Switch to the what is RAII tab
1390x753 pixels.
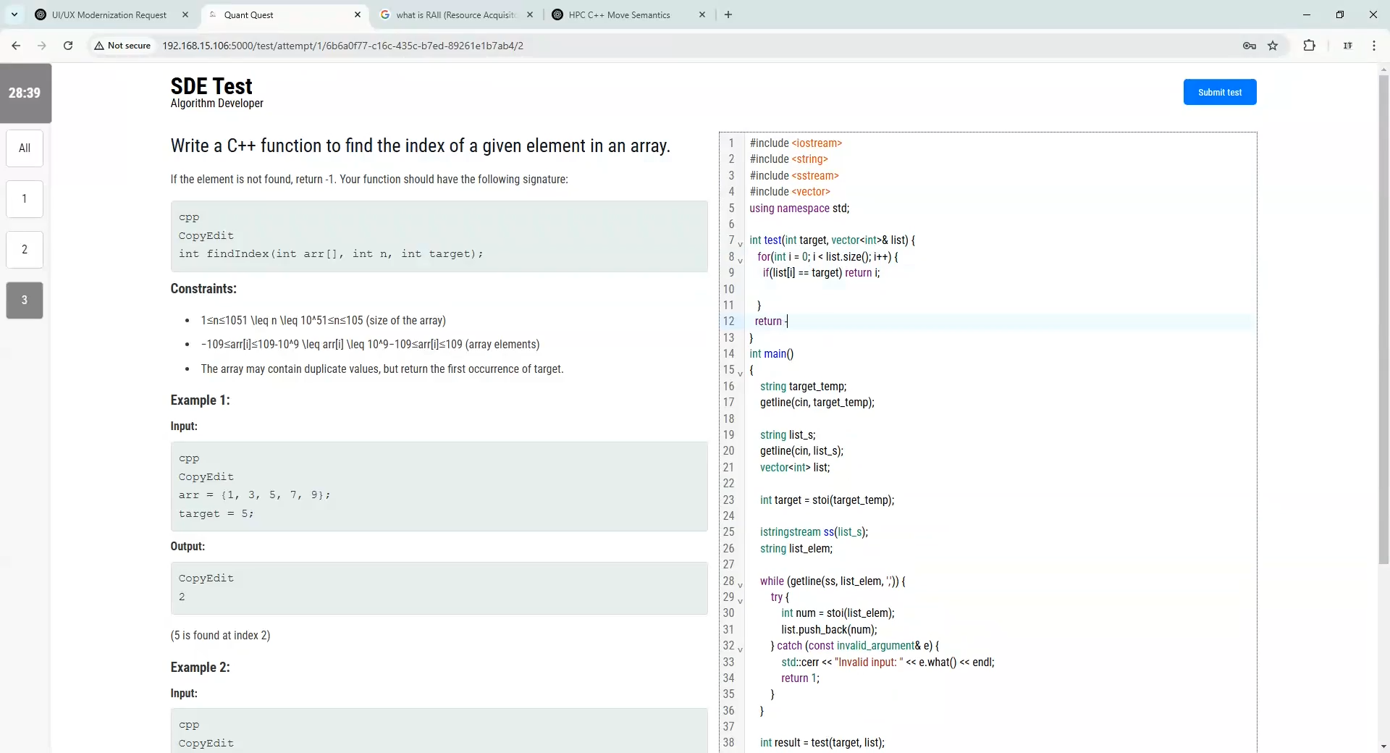456,14
